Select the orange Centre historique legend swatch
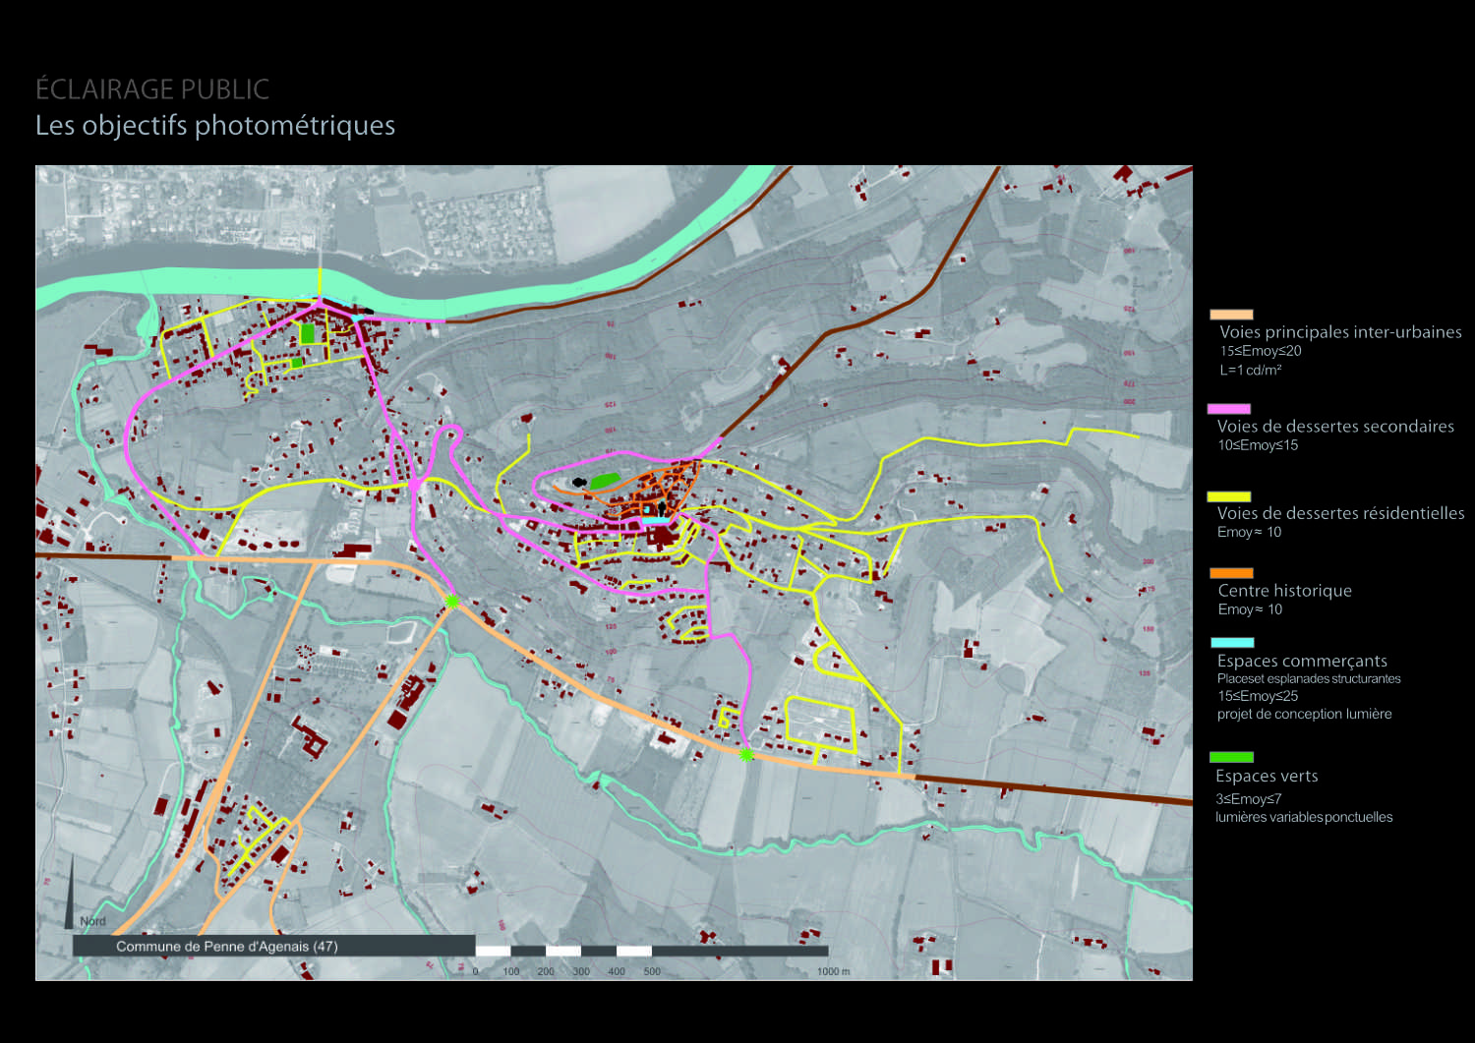Image resolution: width=1475 pixels, height=1043 pixels. [x=1231, y=573]
